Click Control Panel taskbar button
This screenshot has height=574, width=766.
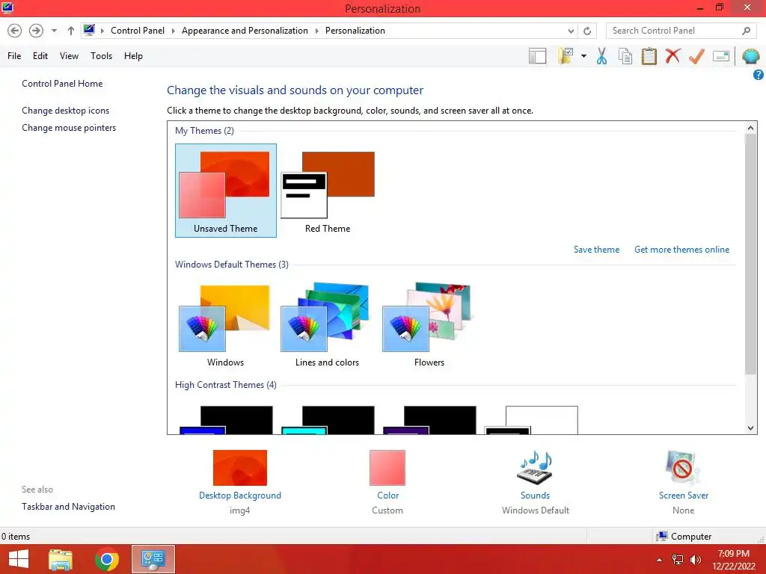(153, 559)
